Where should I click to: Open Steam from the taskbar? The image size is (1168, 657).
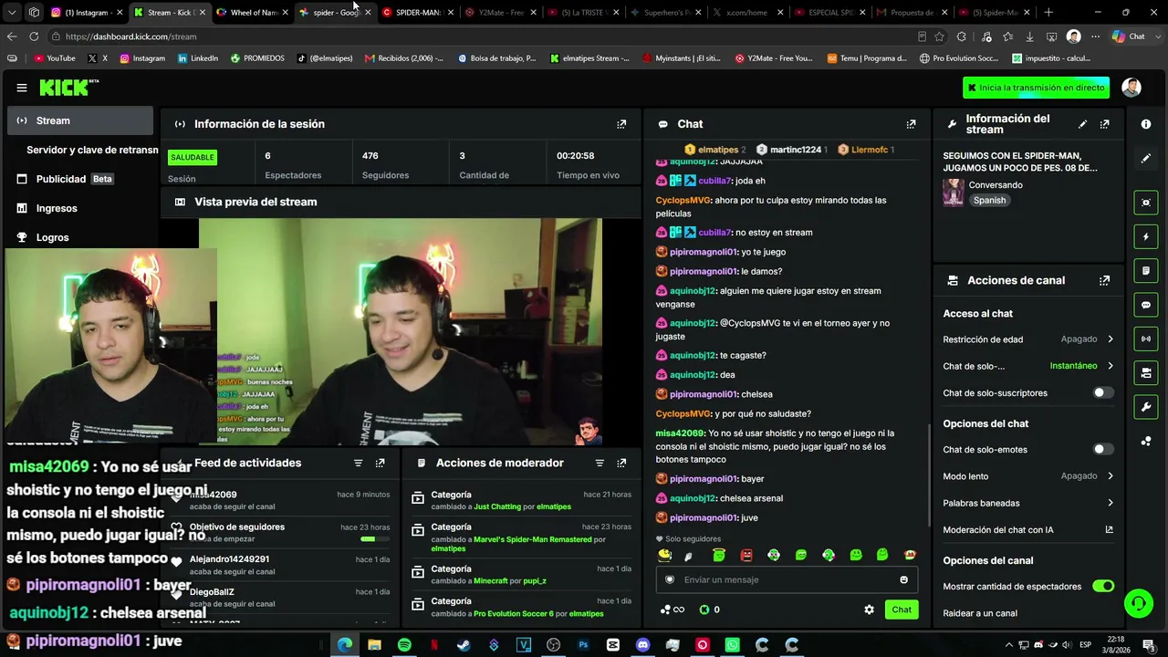pyautogui.click(x=464, y=645)
